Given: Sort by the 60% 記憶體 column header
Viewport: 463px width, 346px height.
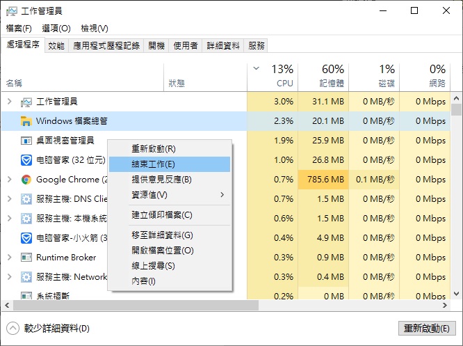Looking at the screenshot, I should [x=323, y=77].
